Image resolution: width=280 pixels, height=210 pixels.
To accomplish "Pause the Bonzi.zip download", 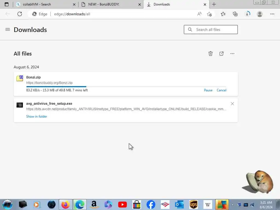I will (208, 90).
